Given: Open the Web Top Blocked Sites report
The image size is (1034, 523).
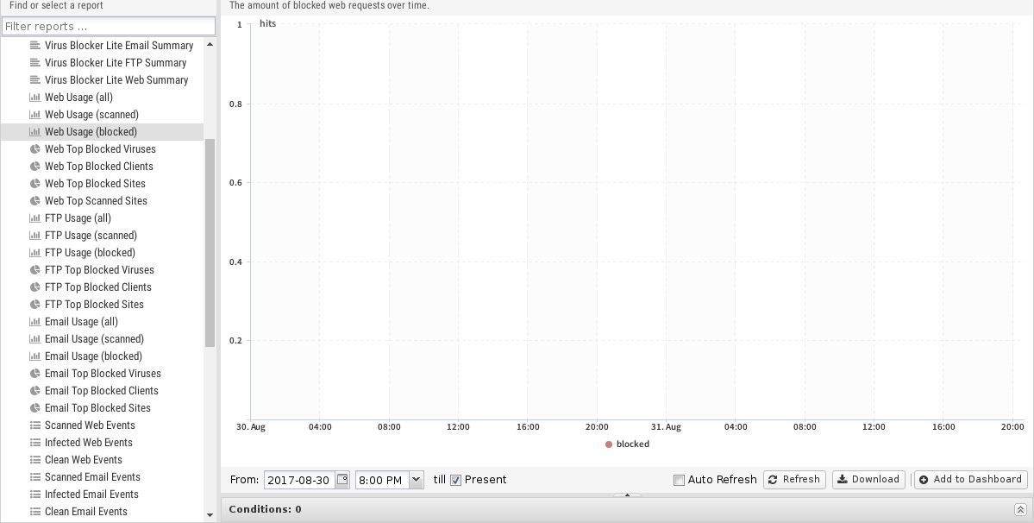Looking at the screenshot, I should pos(103,183).
